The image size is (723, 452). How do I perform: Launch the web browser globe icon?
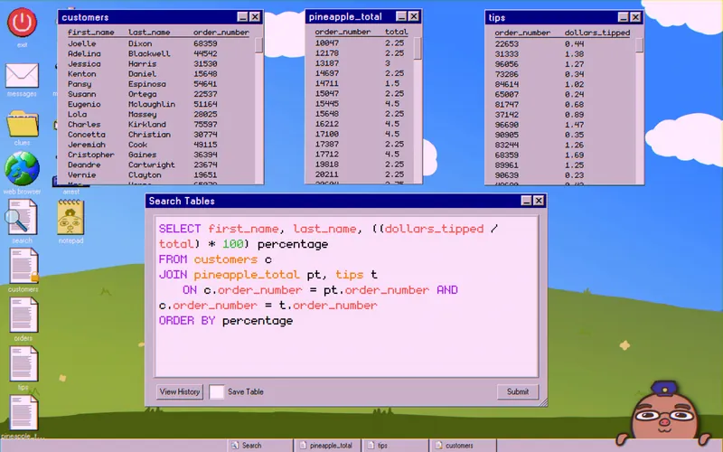[22, 169]
